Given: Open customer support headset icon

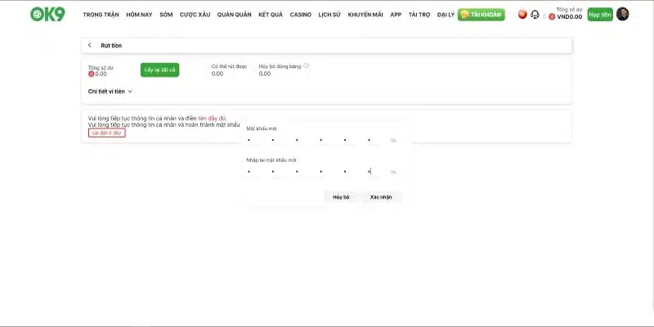Looking at the screenshot, I should pos(535,14).
